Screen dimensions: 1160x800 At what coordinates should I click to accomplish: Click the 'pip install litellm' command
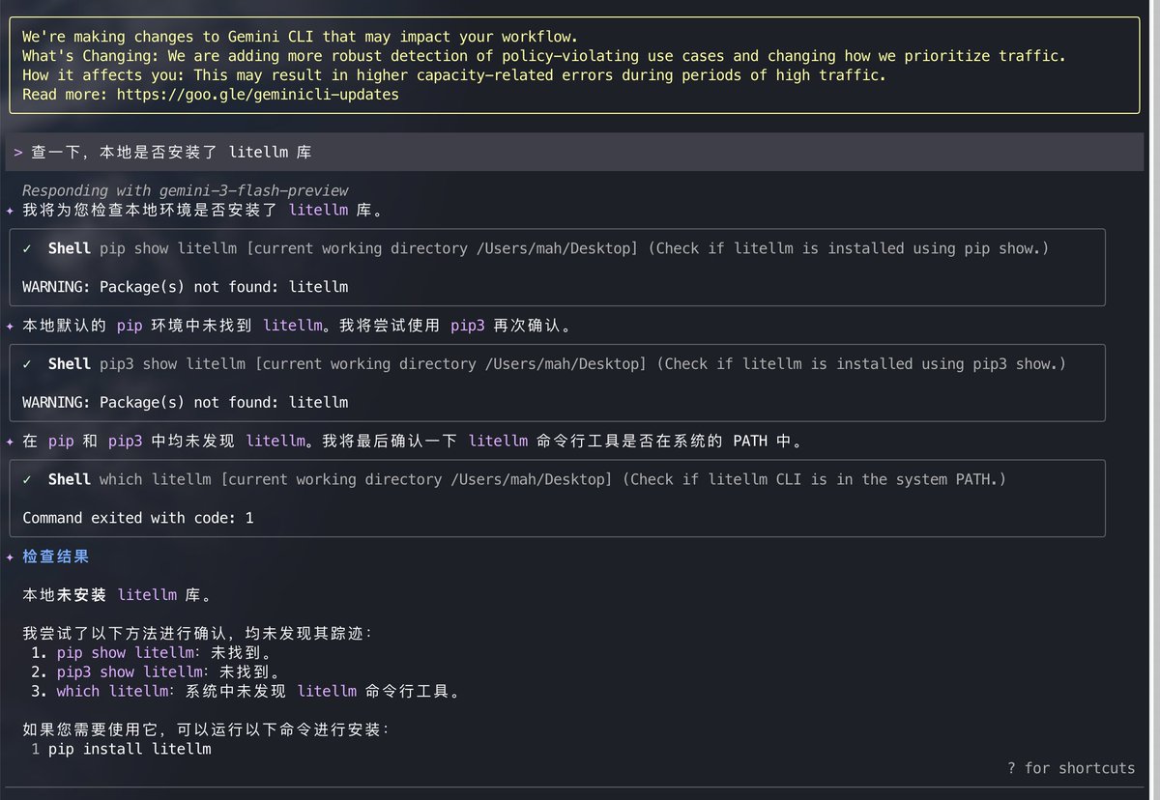pos(130,749)
